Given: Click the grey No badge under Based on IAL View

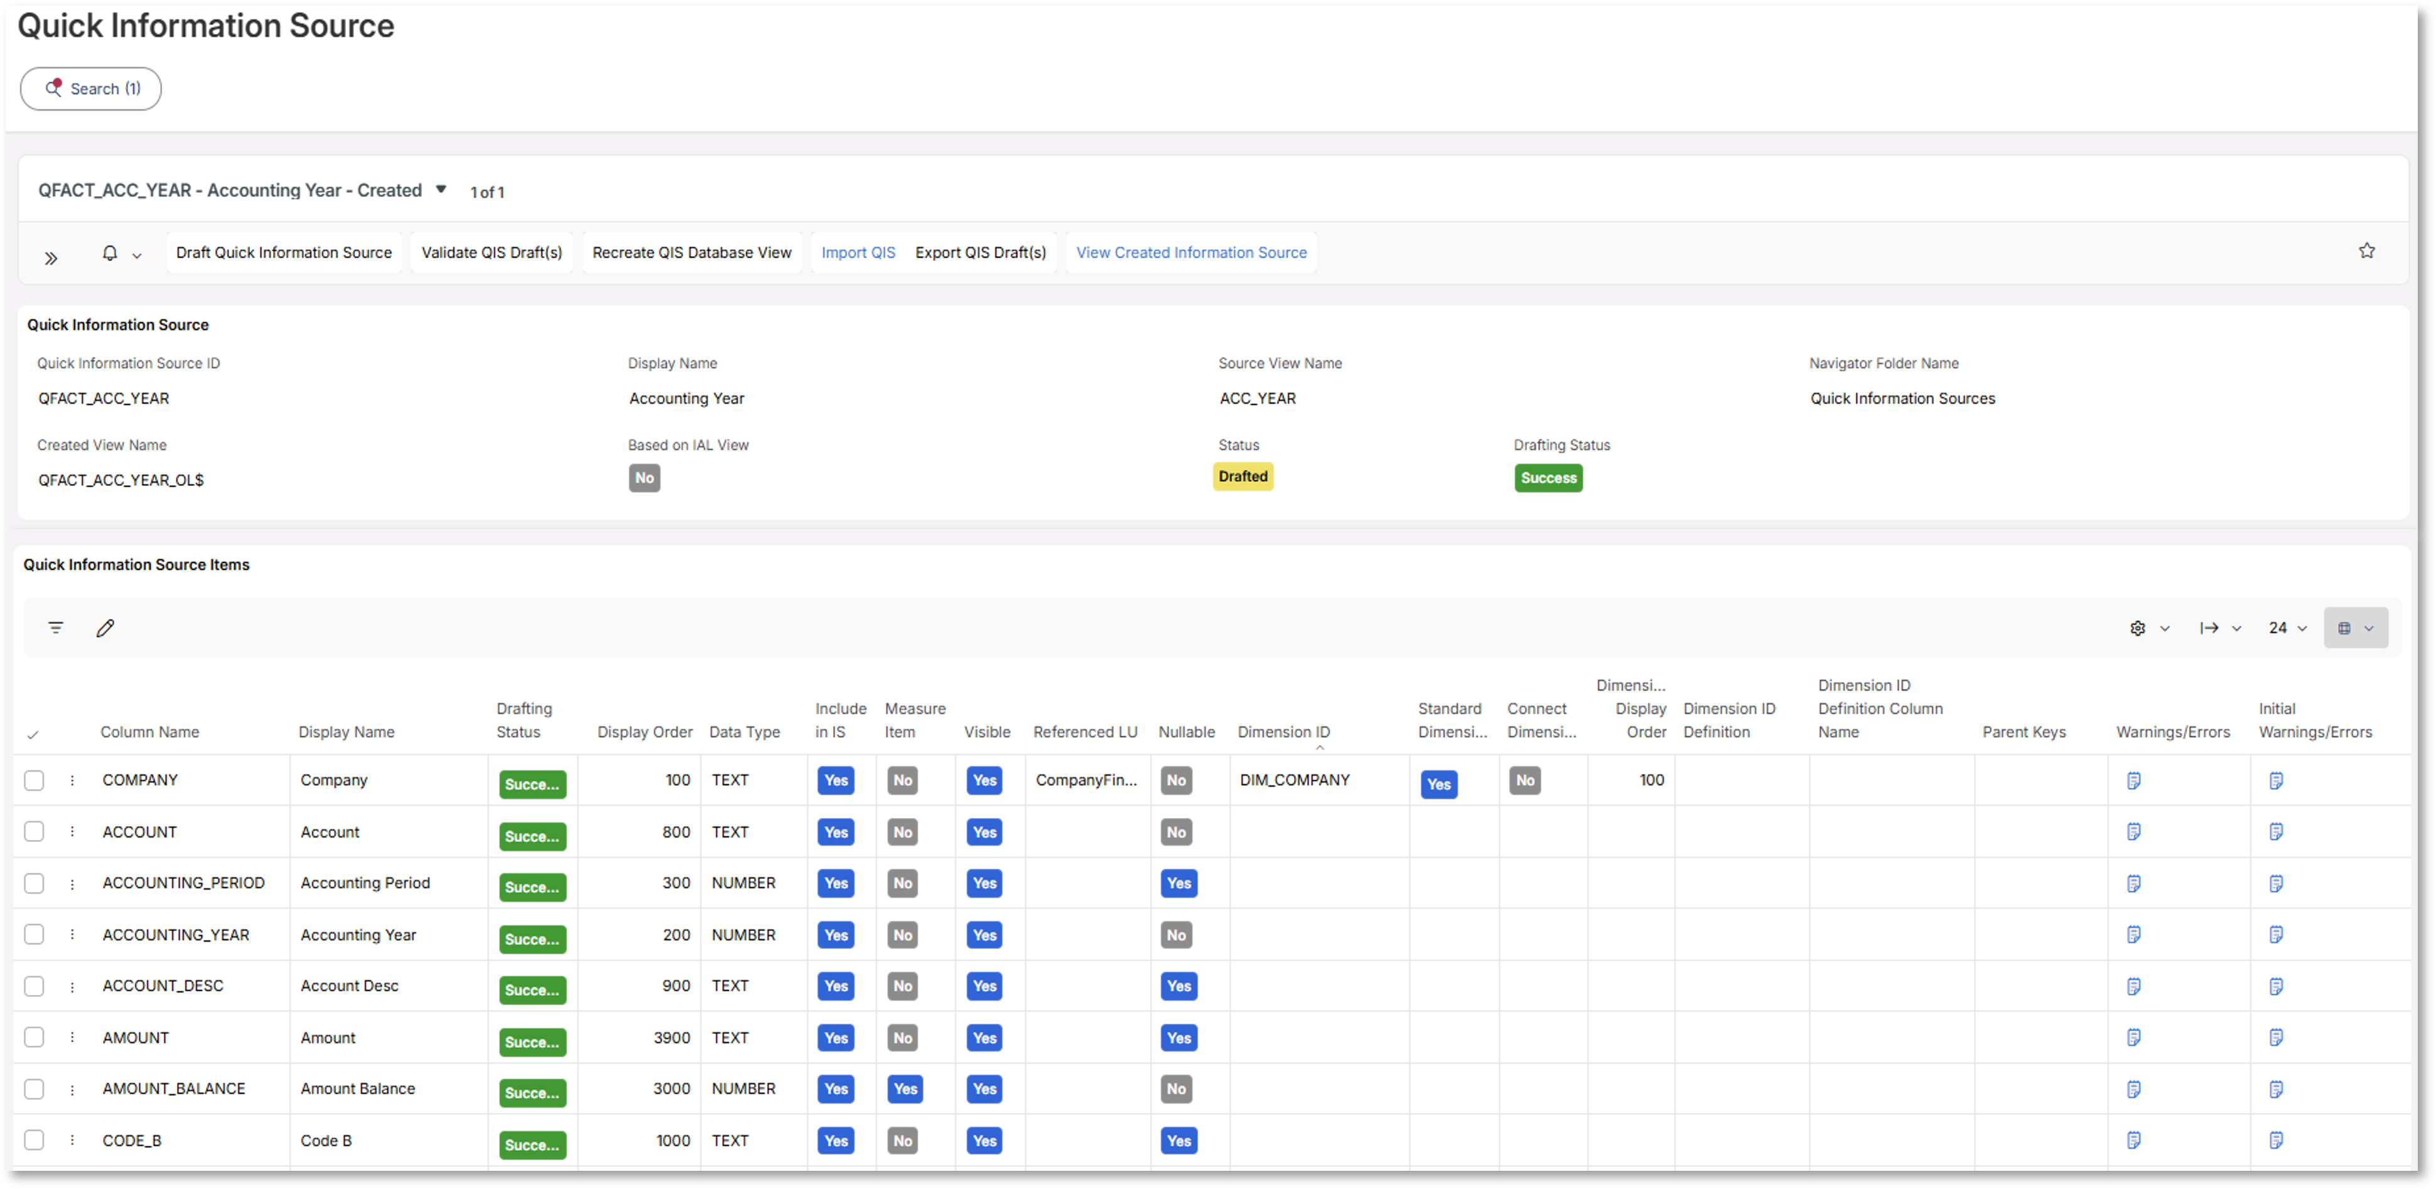Looking at the screenshot, I should (x=644, y=478).
